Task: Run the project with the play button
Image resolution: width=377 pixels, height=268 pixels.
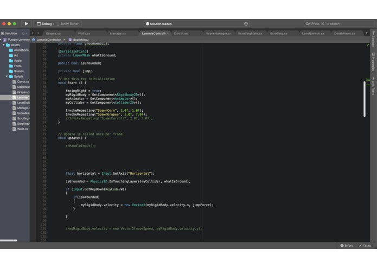Action: pos(26,23)
